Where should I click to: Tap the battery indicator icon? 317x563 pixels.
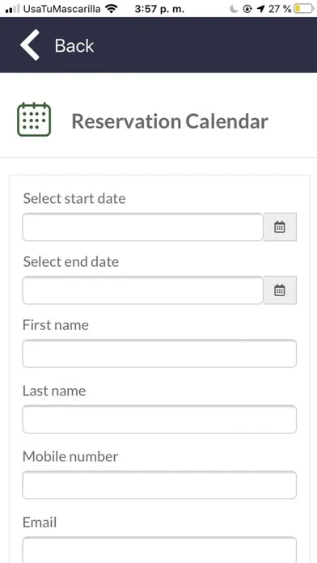[303, 9]
